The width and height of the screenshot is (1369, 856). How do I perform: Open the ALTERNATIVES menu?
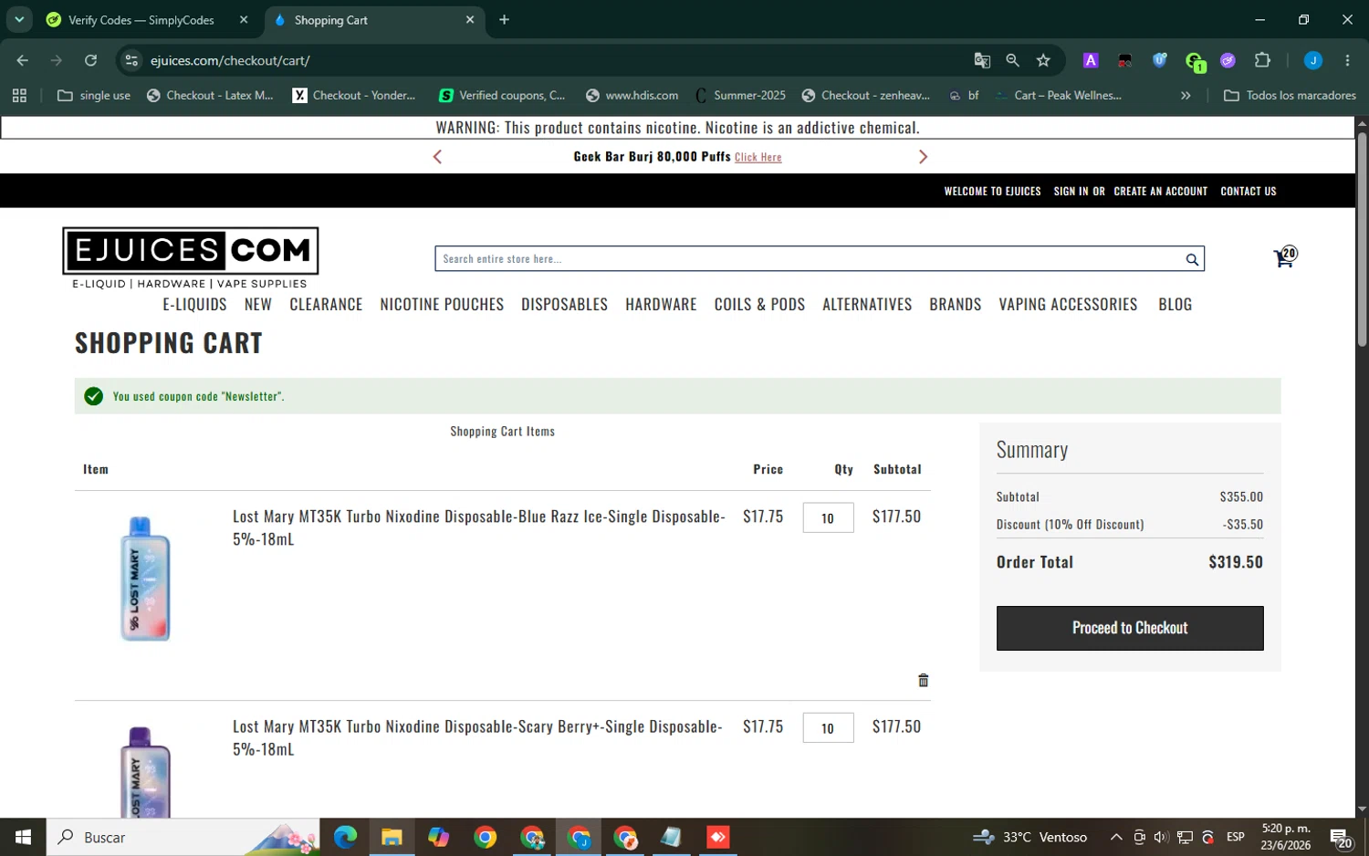click(867, 304)
